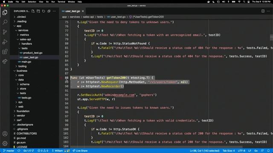This screenshot has height=153, width=273.
Task: Click Ln 88, Col 1 position indicator
Action: coord(204,151)
